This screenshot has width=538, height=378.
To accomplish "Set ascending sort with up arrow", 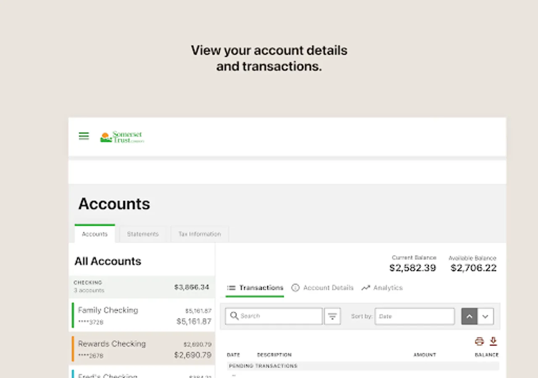I will tap(469, 316).
